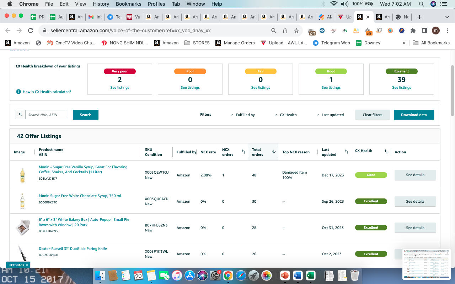Image resolution: width=455 pixels, height=284 pixels.
Task: Toggle the Chrome side panel icon
Action: [424, 31]
